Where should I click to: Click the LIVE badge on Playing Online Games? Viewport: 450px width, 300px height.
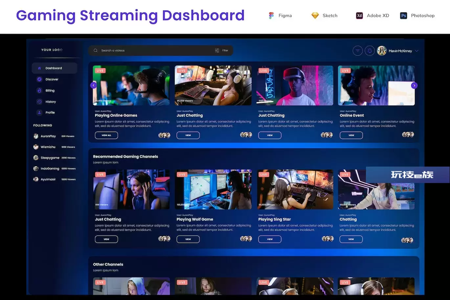(100, 71)
